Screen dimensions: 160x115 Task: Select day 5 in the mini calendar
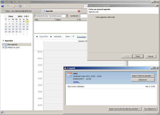point(27,21)
